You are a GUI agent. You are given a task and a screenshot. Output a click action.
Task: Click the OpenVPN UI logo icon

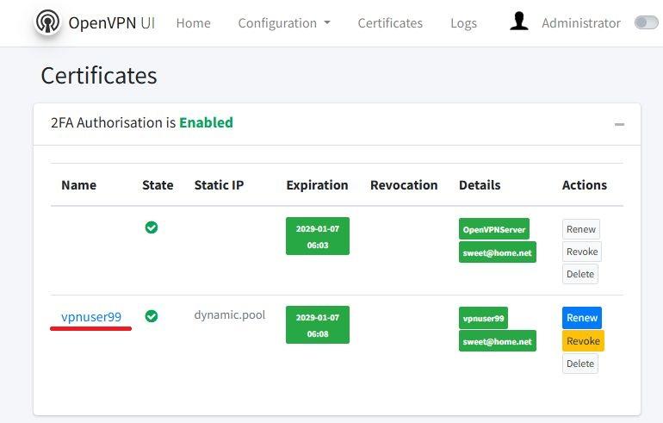pos(47,22)
